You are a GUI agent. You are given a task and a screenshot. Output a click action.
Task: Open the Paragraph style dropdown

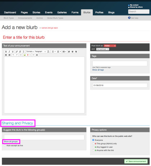pyautogui.click(x=40, y=52)
